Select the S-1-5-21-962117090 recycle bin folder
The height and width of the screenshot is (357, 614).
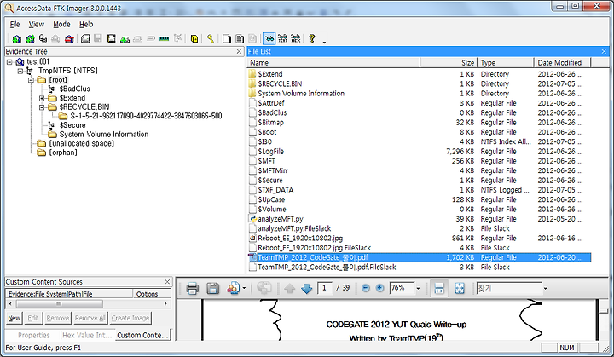tap(146, 116)
